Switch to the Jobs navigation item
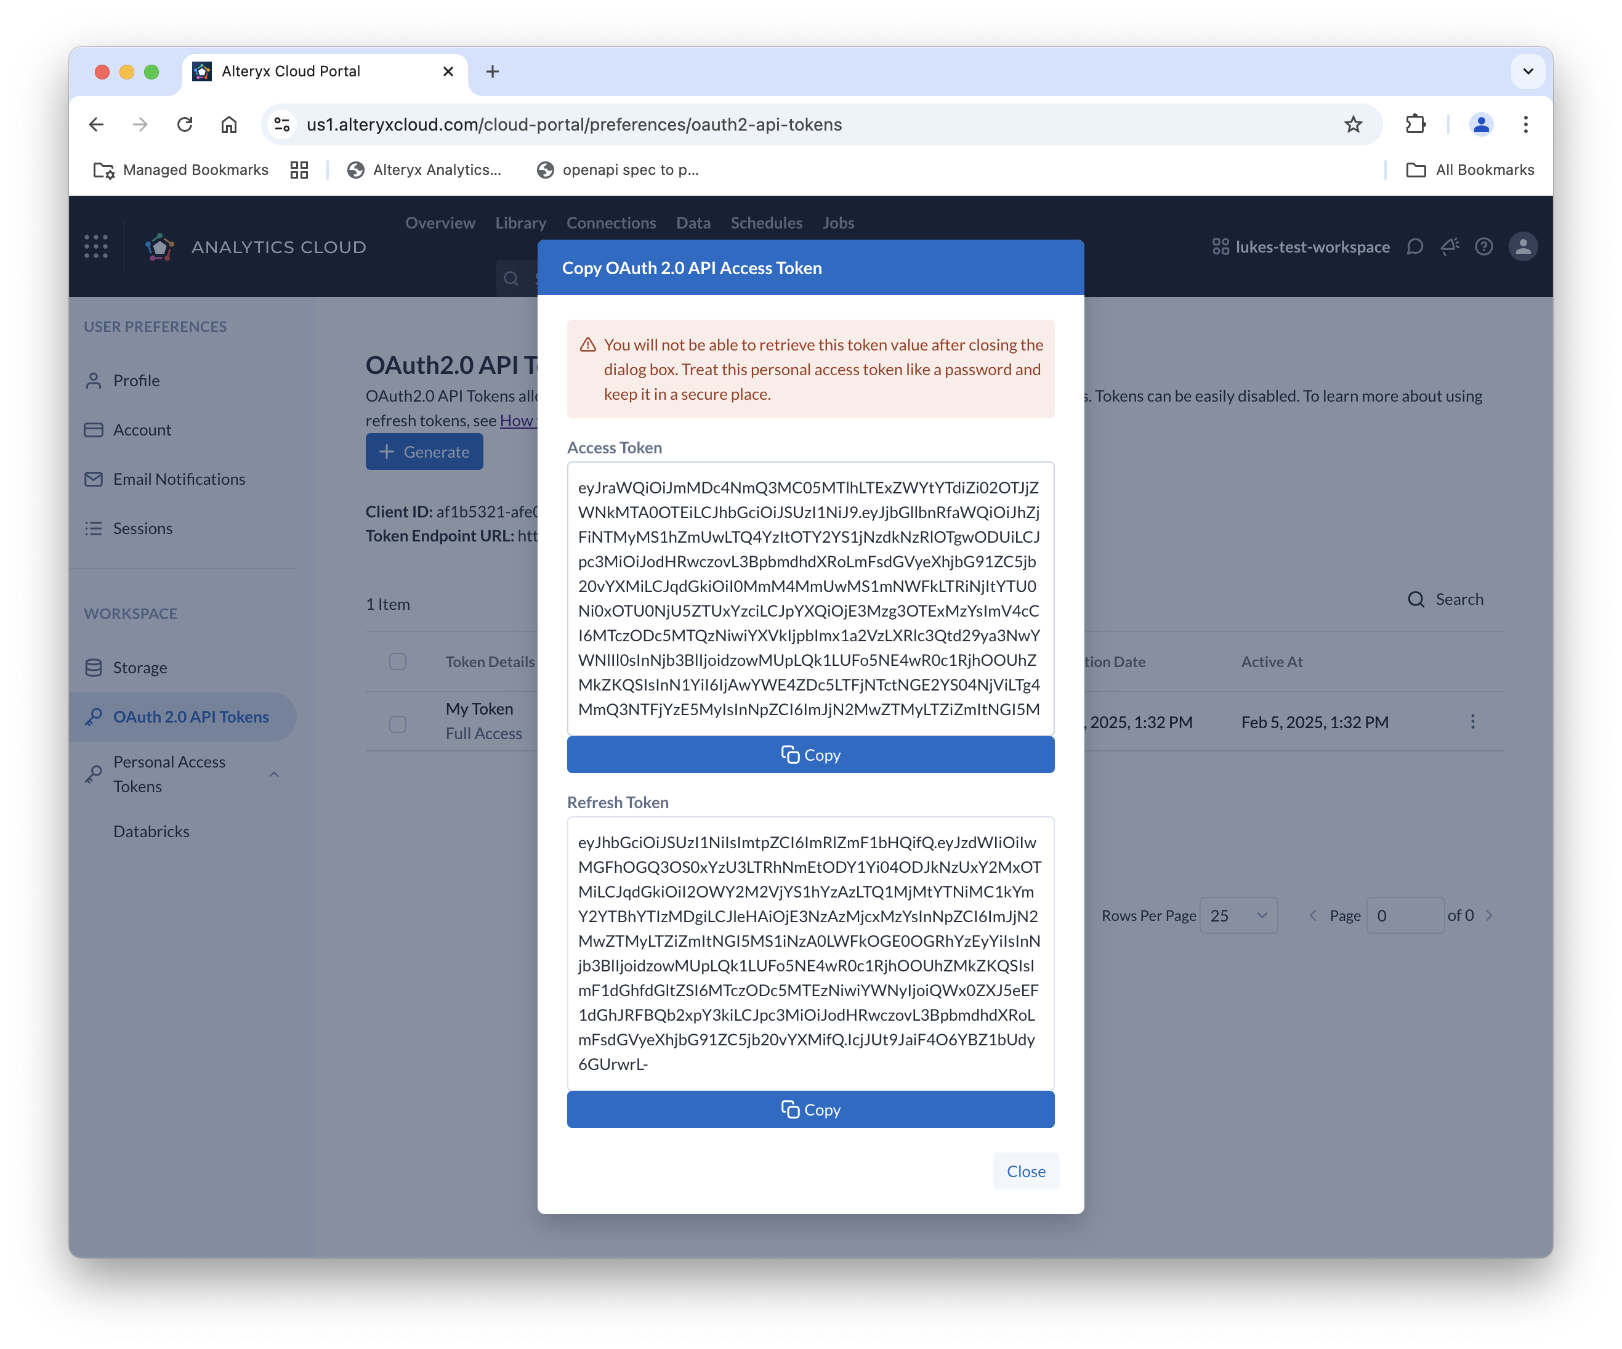1622x1349 pixels. click(x=837, y=222)
